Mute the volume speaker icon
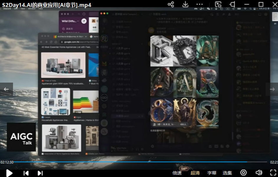This screenshot has width=278, height=177. (259, 173)
